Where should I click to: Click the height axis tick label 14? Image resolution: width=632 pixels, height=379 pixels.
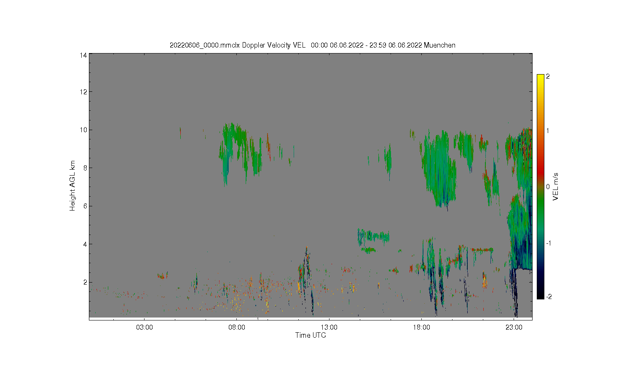pyautogui.click(x=83, y=55)
